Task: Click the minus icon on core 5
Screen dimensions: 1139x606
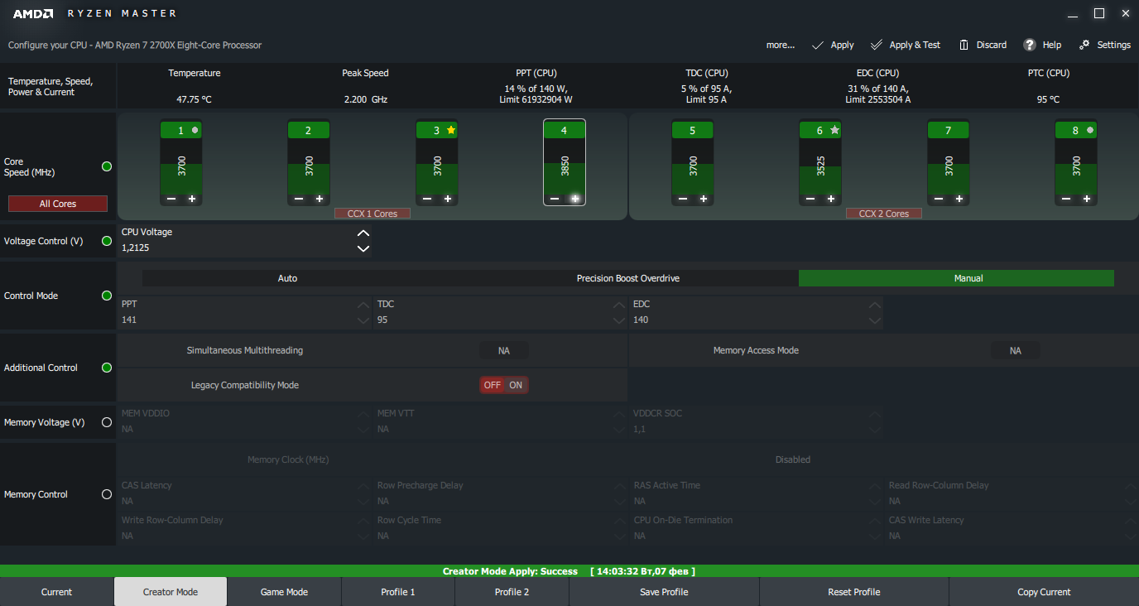Action: point(683,199)
